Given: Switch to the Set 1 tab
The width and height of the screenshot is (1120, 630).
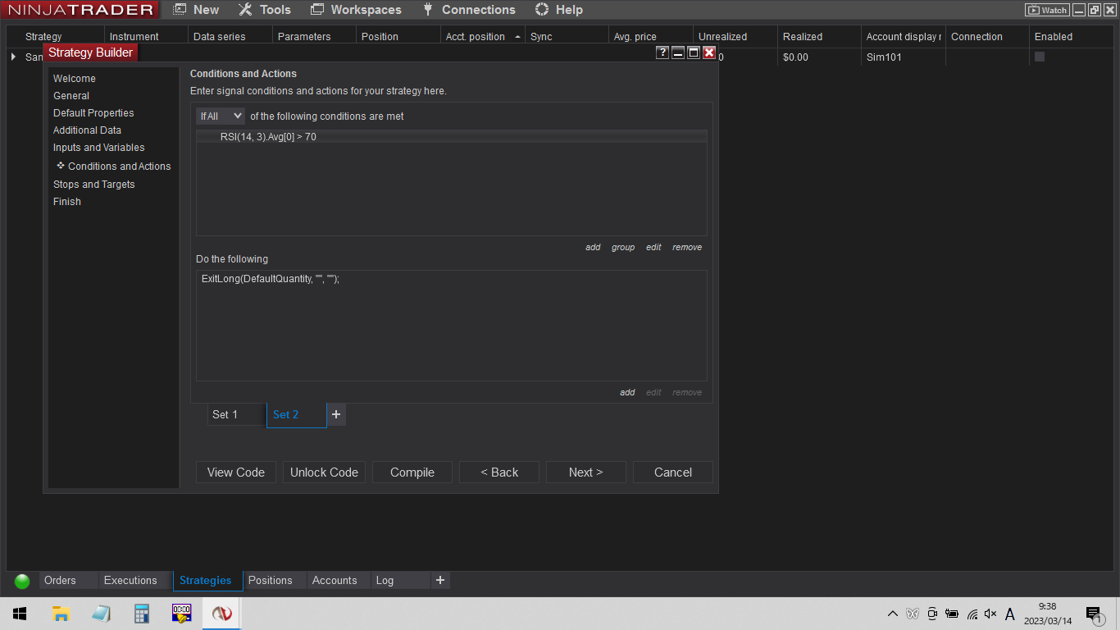Looking at the screenshot, I should point(236,414).
